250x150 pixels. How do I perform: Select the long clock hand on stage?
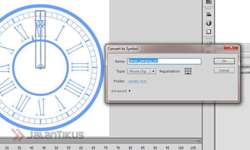click(x=40, y=39)
